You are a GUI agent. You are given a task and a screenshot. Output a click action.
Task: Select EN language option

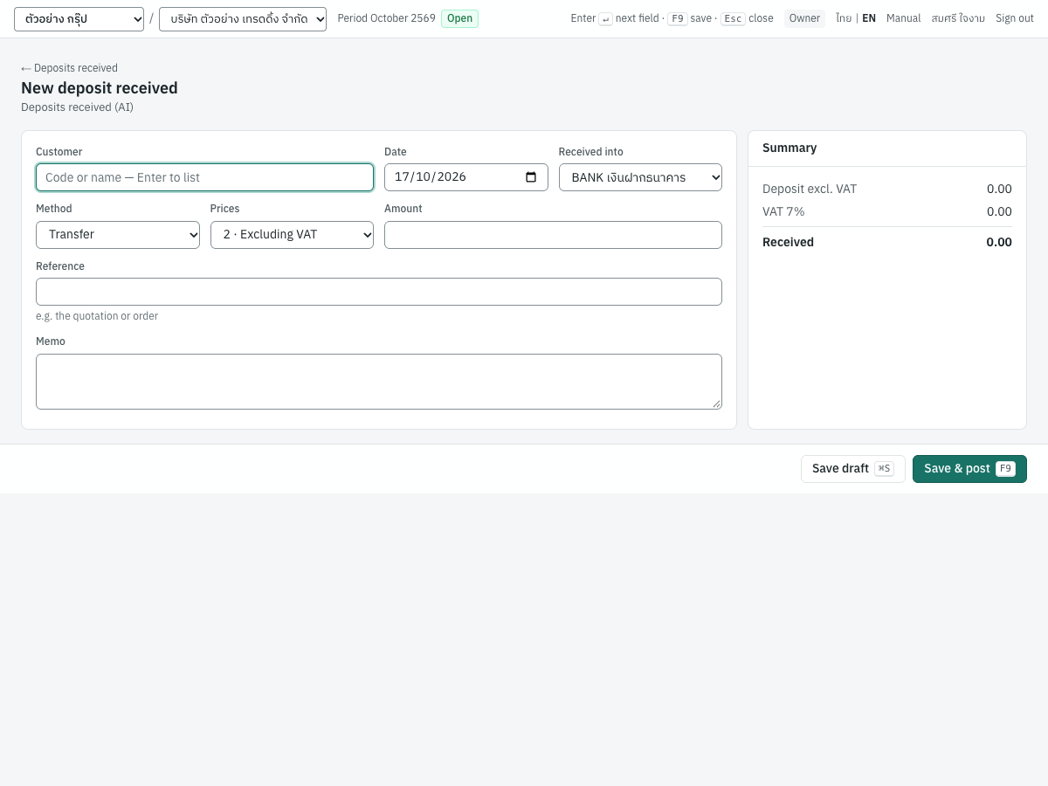click(869, 18)
